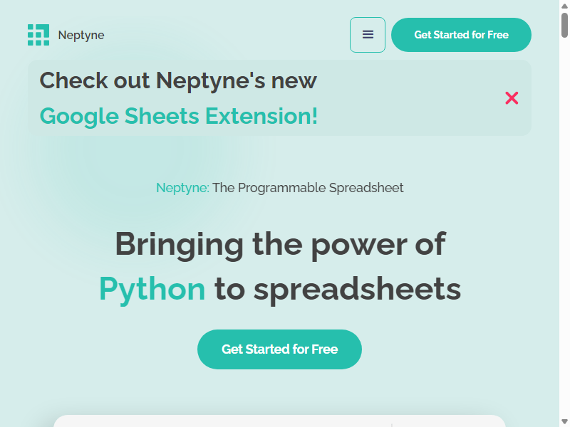Click the scrollbar up arrow
Viewport: 570px width, 427px height.
[x=564, y=5]
